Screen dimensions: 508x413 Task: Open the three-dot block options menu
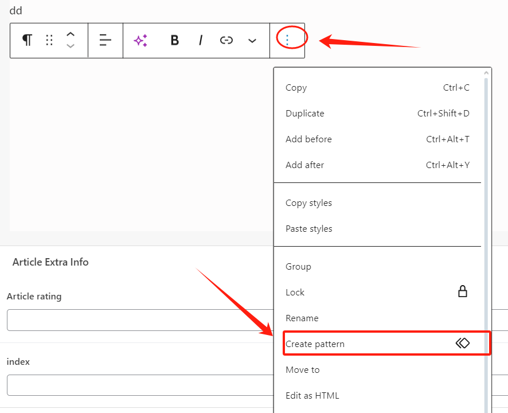(287, 39)
